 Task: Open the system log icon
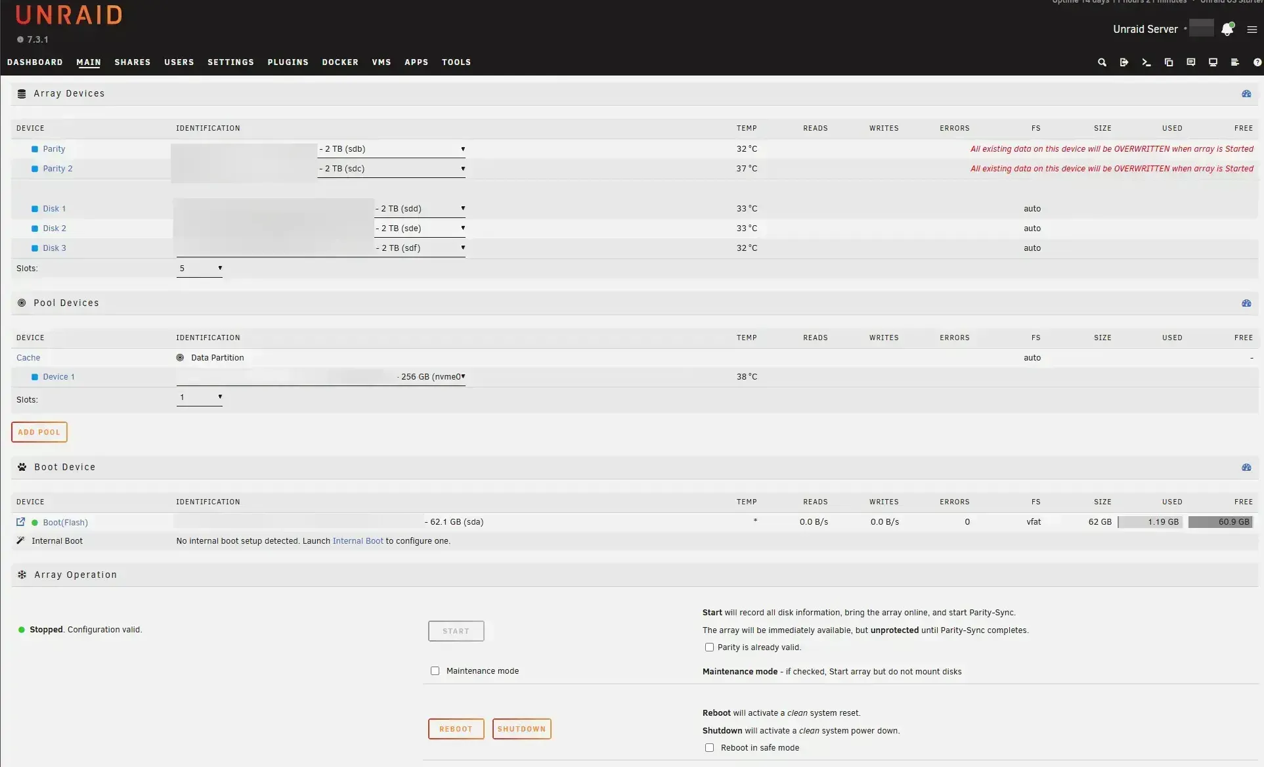pos(1235,62)
